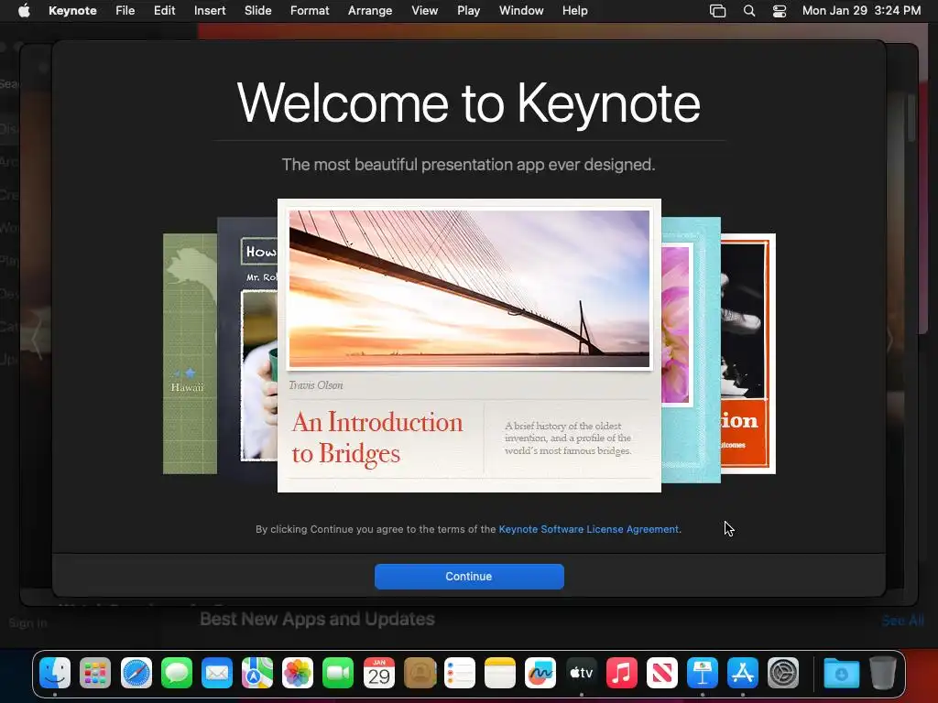Open the Arrange menu

370,11
